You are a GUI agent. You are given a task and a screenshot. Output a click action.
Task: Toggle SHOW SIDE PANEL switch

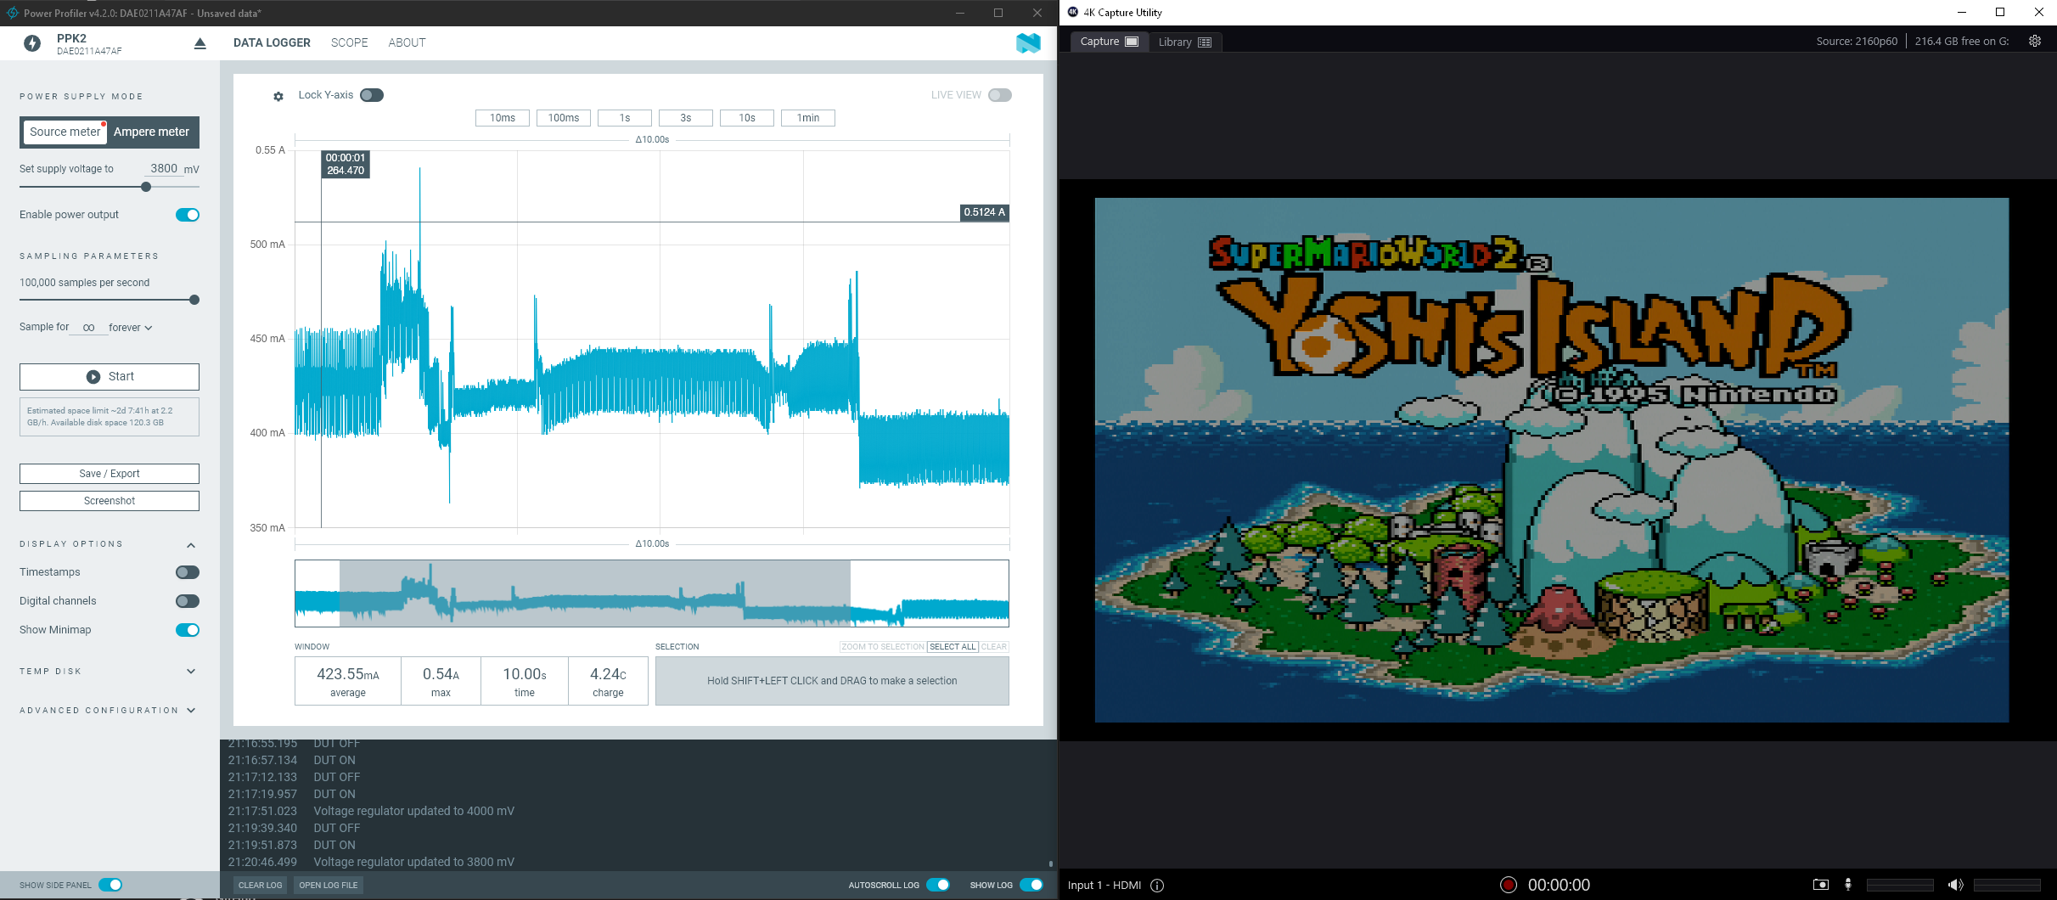coord(110,885)
